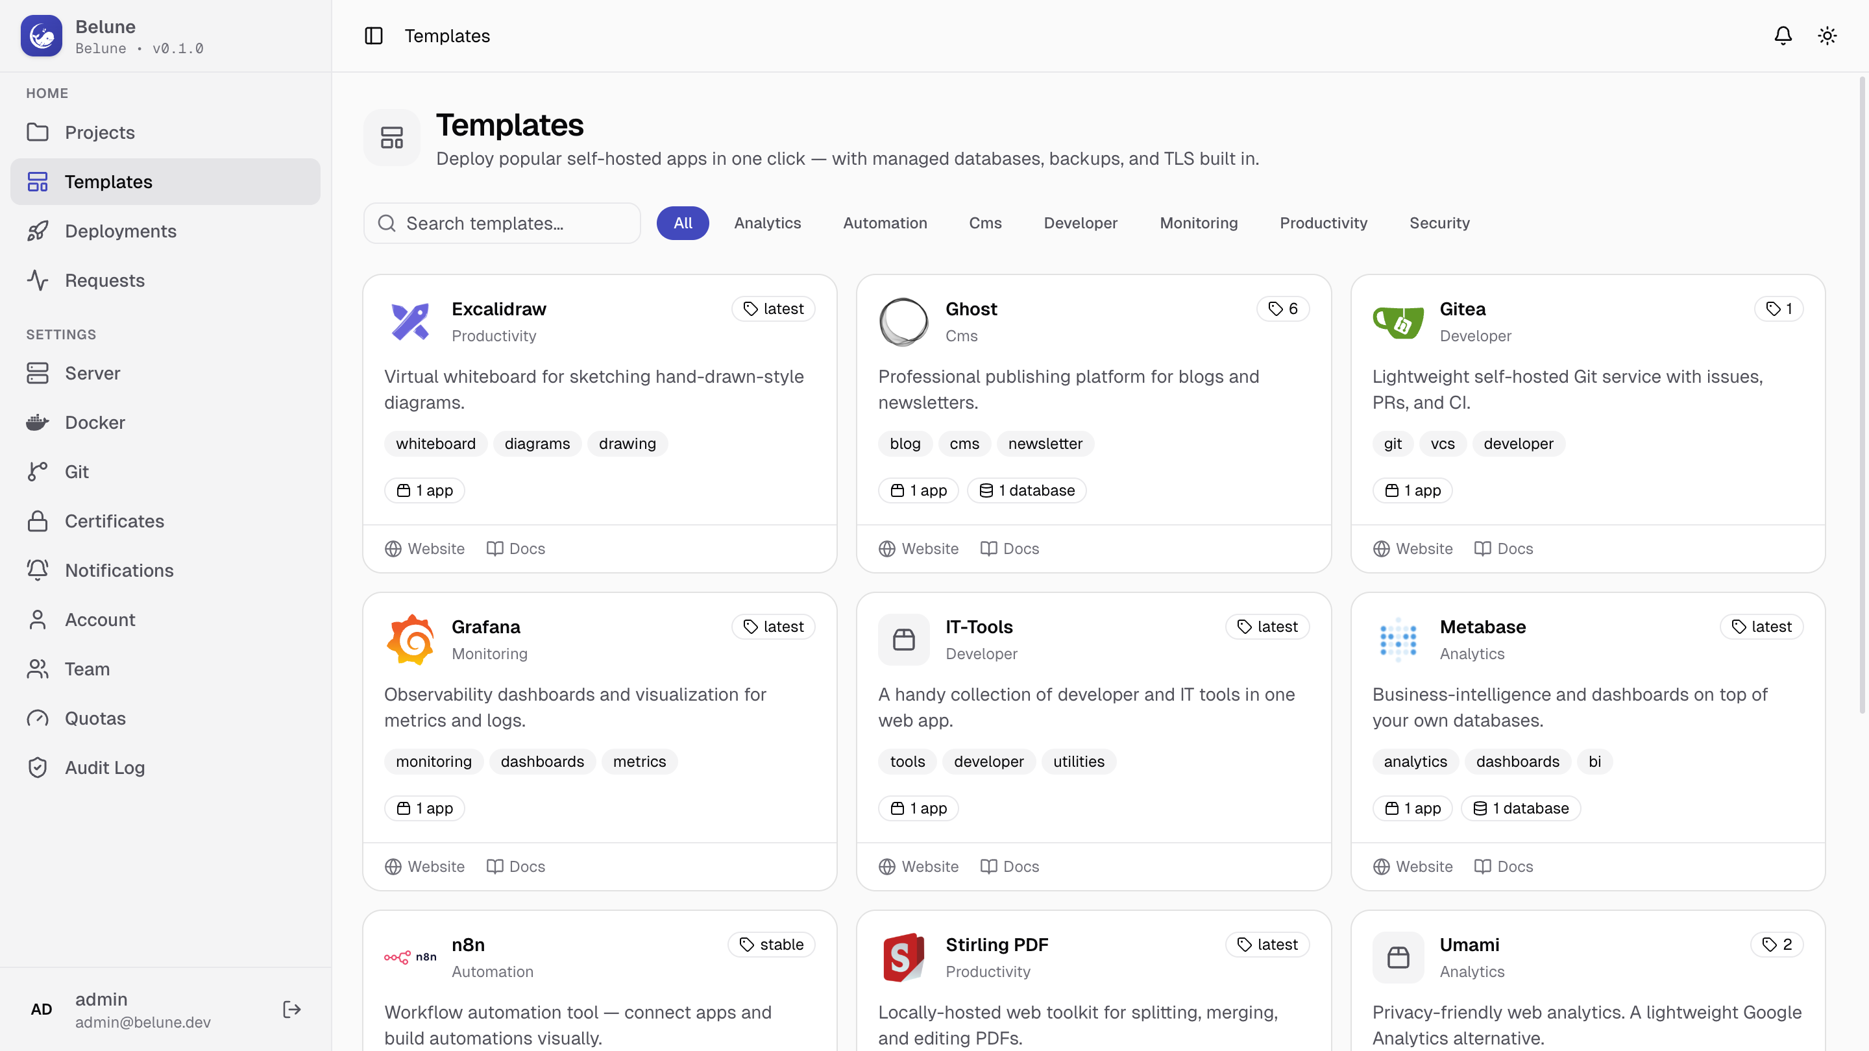Click the page vertical scrollbar
The image size is (1869, 1051).
[1863, 395]
